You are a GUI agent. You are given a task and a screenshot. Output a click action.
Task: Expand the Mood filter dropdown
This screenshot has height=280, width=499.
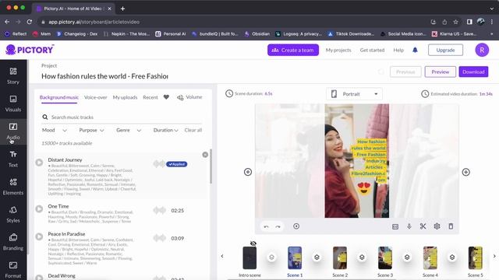pos(55,130)
